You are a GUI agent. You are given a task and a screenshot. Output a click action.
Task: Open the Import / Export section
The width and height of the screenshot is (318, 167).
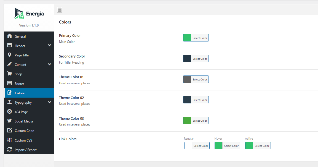pyautogui.click(x=29, y=150)
